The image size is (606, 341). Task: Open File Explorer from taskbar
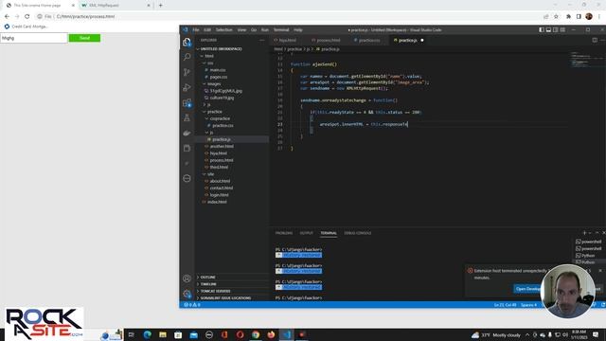coord(163,334)
